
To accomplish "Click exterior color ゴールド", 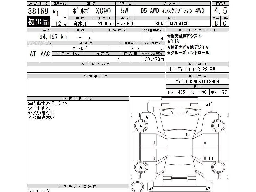I will pos(80,49).
